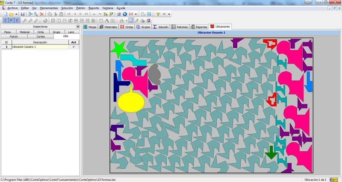The image size is (342, 182).
Task: Expand the dropdown beside the red circle icon
Action: pos(136,14)
